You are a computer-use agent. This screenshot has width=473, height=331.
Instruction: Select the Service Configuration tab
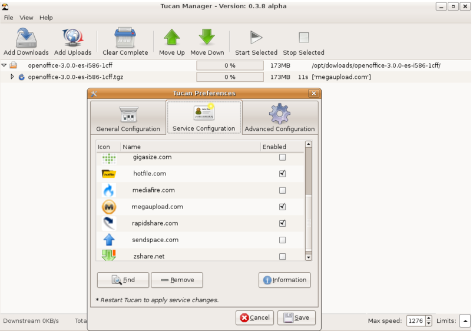[204, 117]
